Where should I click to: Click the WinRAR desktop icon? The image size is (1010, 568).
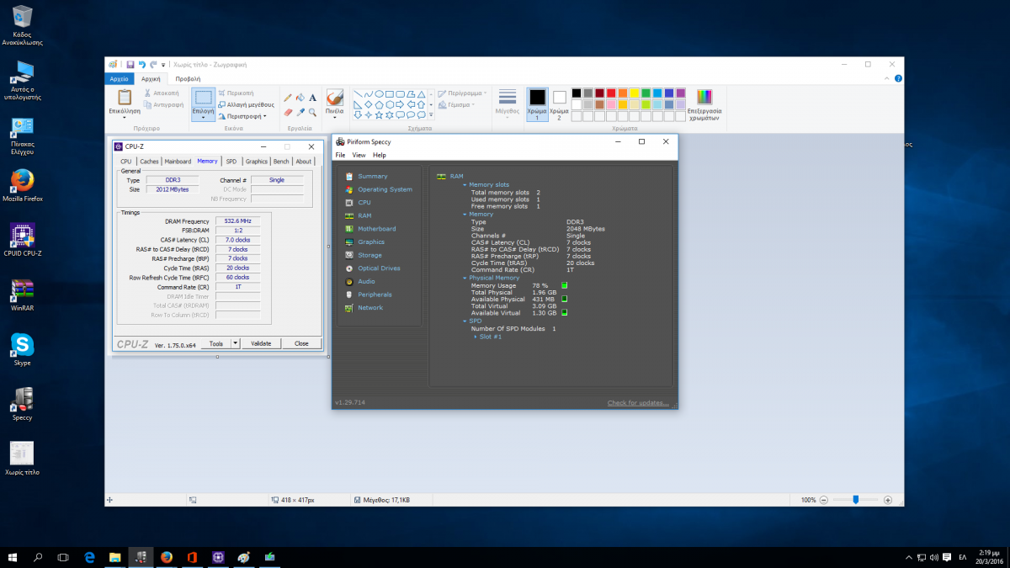[x=22, y=295]
